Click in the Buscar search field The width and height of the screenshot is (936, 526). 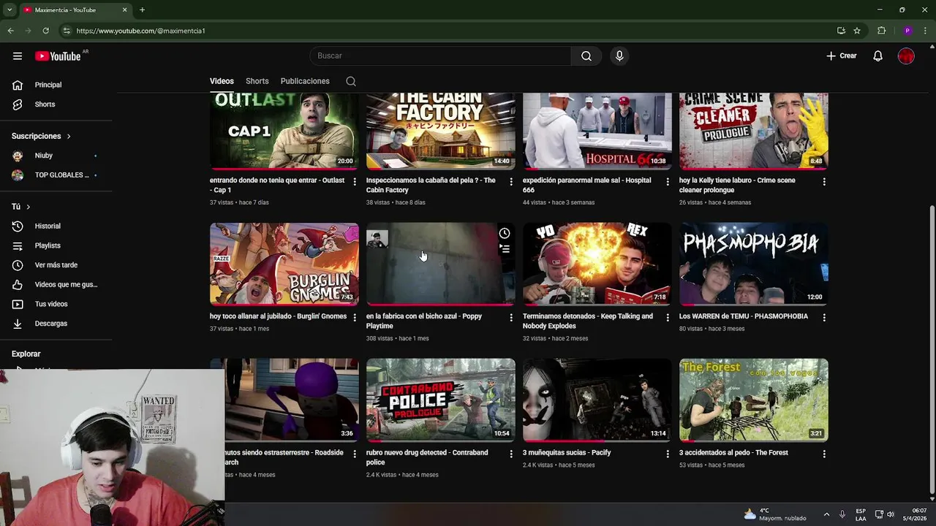(x=440, y=56)
